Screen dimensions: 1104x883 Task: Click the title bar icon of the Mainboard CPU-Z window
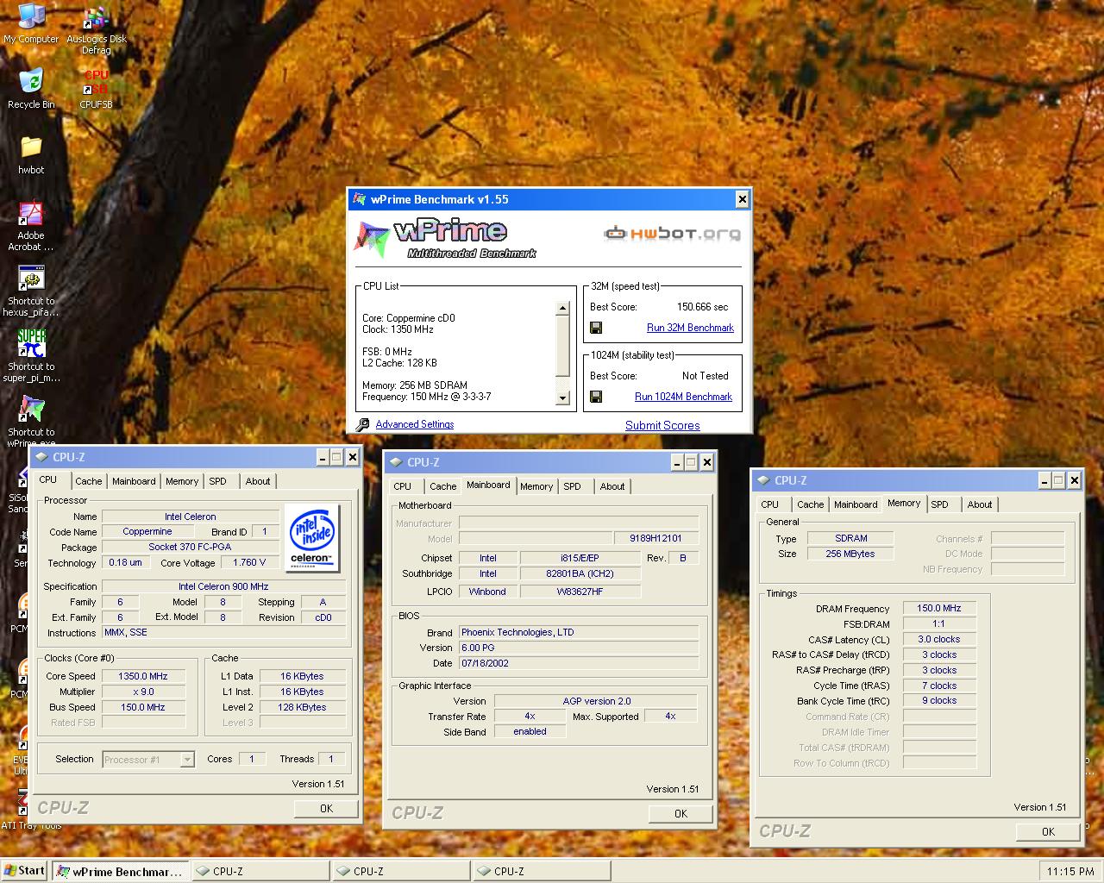tap(396, 462)
